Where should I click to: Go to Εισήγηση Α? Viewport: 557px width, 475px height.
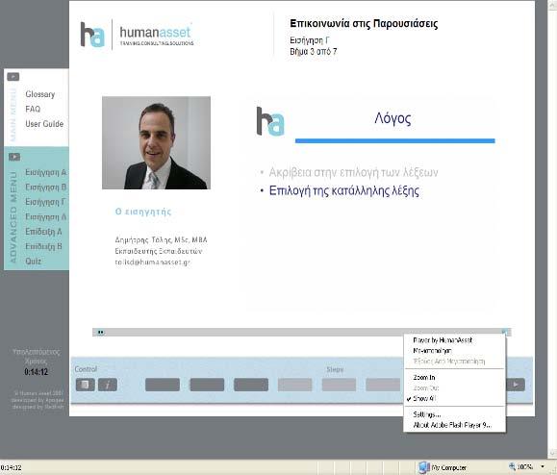[46, 172]
